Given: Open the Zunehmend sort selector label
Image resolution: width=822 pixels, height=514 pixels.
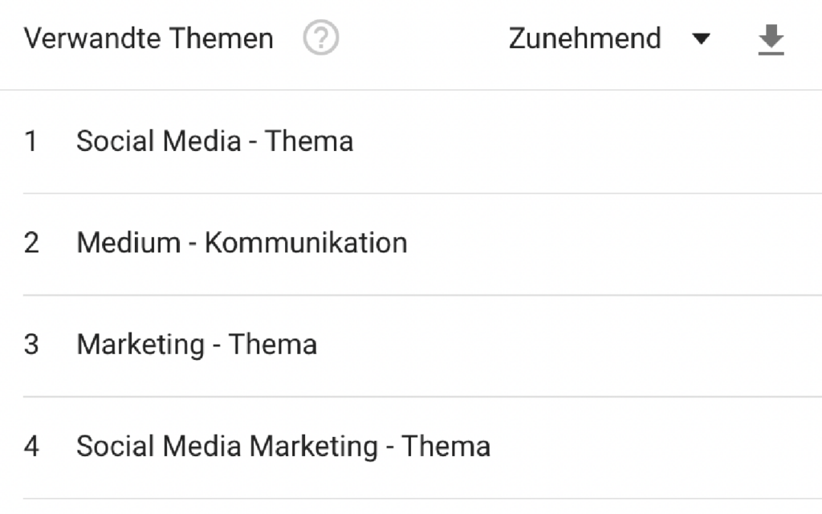Looking at the screenshot, I should pos(584,39).
